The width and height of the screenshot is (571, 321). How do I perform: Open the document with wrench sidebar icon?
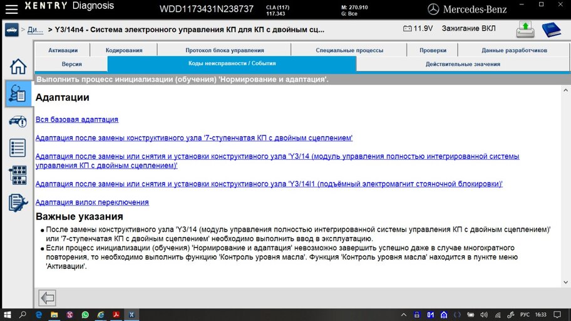18,203
